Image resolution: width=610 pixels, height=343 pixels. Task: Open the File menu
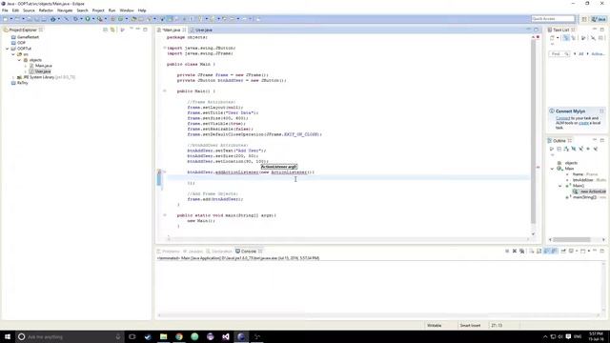click(5, 10)
